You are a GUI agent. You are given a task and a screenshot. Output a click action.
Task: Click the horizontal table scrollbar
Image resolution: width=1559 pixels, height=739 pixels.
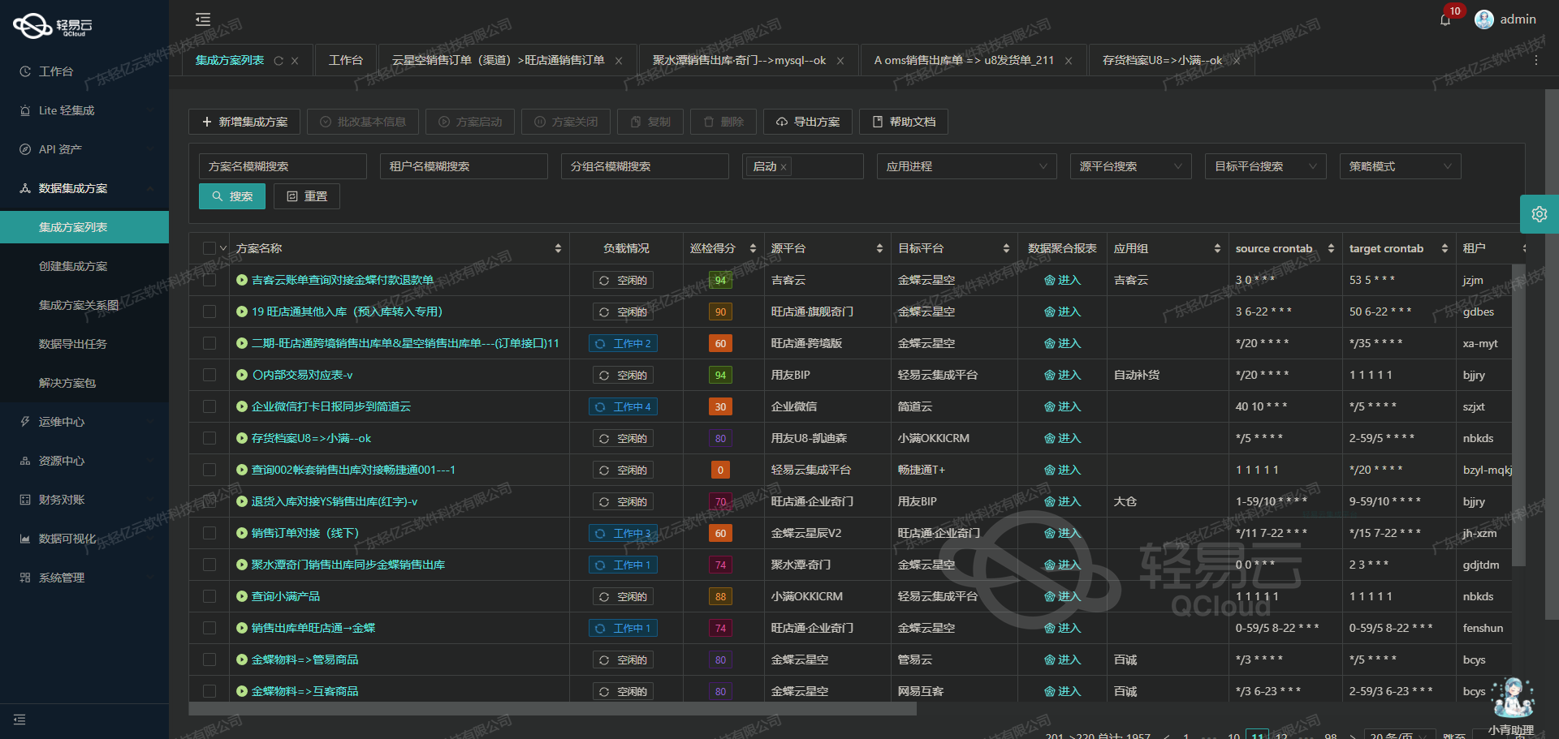(x=552, y=709)
